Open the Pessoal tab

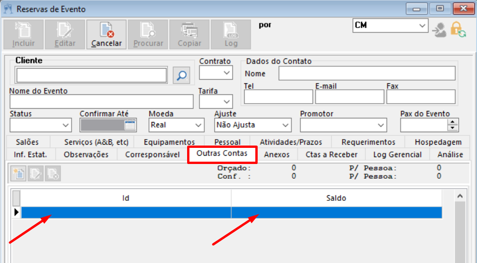point(227,142)
